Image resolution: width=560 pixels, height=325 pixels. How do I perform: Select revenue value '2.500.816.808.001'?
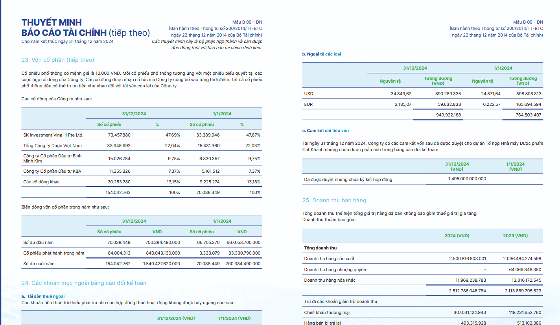pos(468,259)
